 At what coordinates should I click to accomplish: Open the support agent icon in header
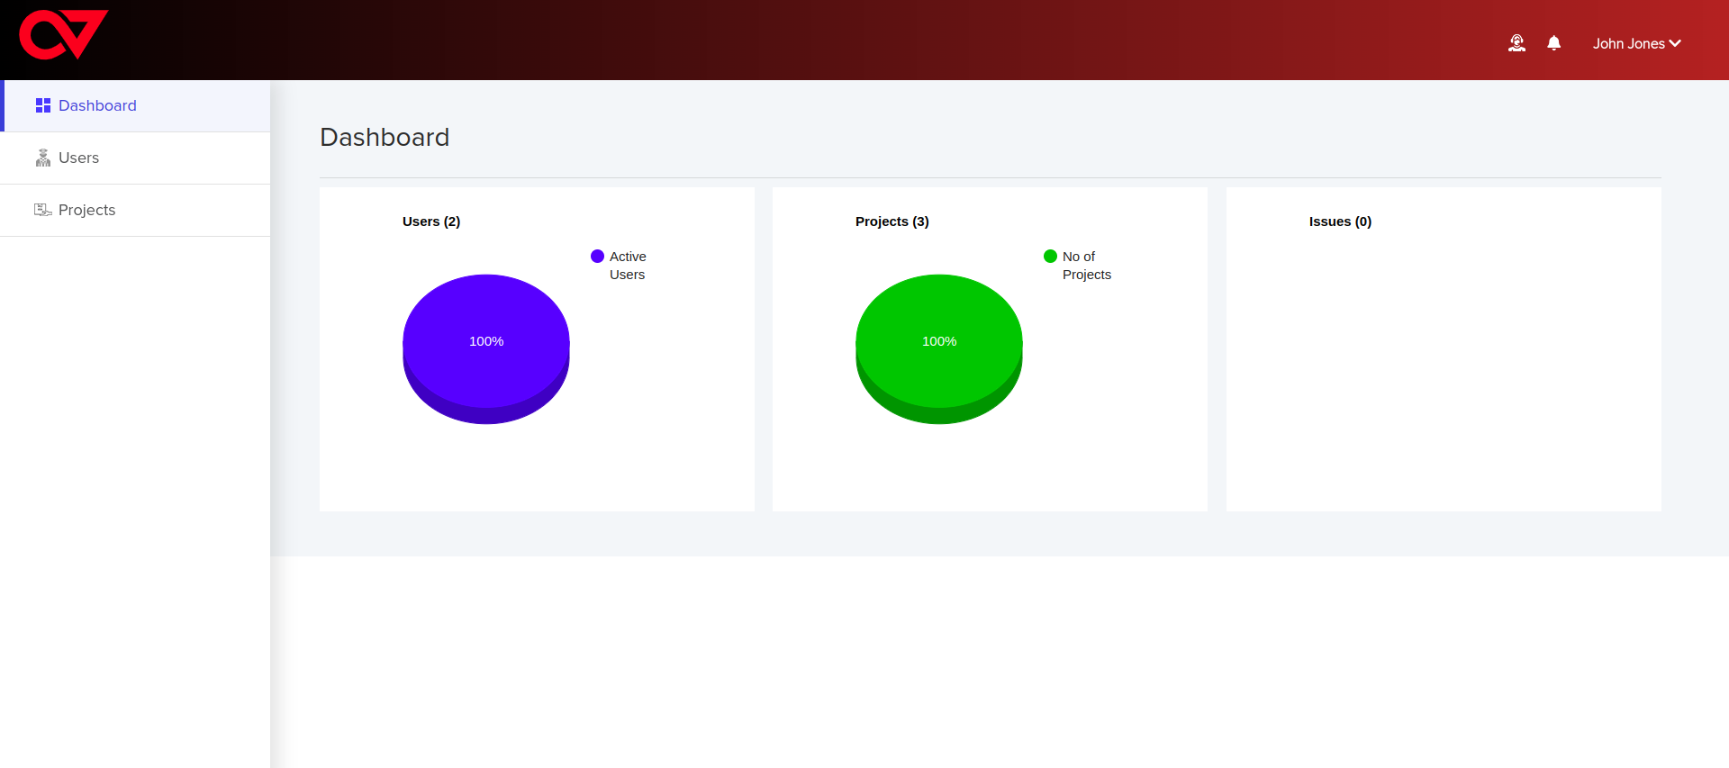coord(1516,43)
